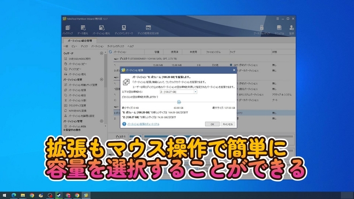Open the バックアップ backup tool in the top toolbar
Viewport: 354px width, 199px height.
tap(68, 30)
